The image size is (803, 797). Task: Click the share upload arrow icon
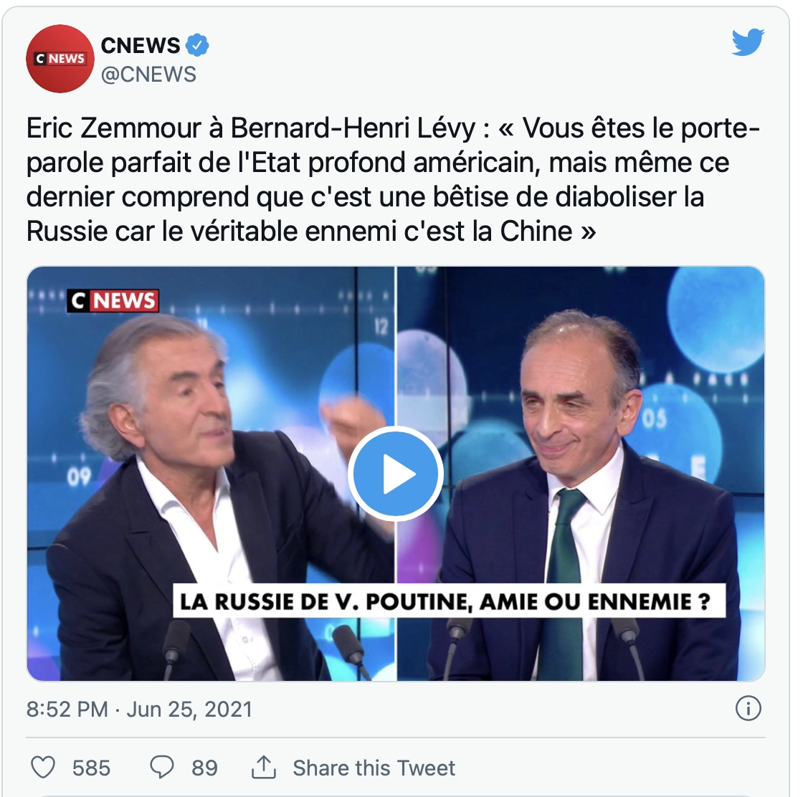[264, 768]
